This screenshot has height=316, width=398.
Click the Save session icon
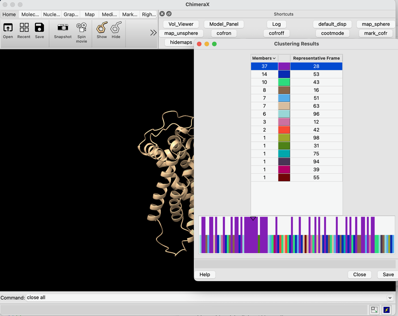coord(39,30)
